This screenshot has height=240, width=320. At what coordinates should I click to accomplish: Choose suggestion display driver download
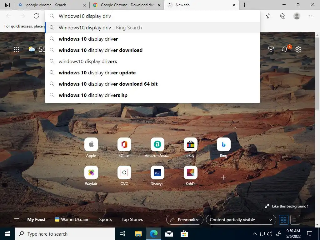pyautogui.click(x=152, y=50)
